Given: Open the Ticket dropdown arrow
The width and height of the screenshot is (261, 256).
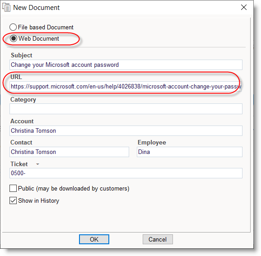Looking at the screenshot, I should (x=37, y=164).
